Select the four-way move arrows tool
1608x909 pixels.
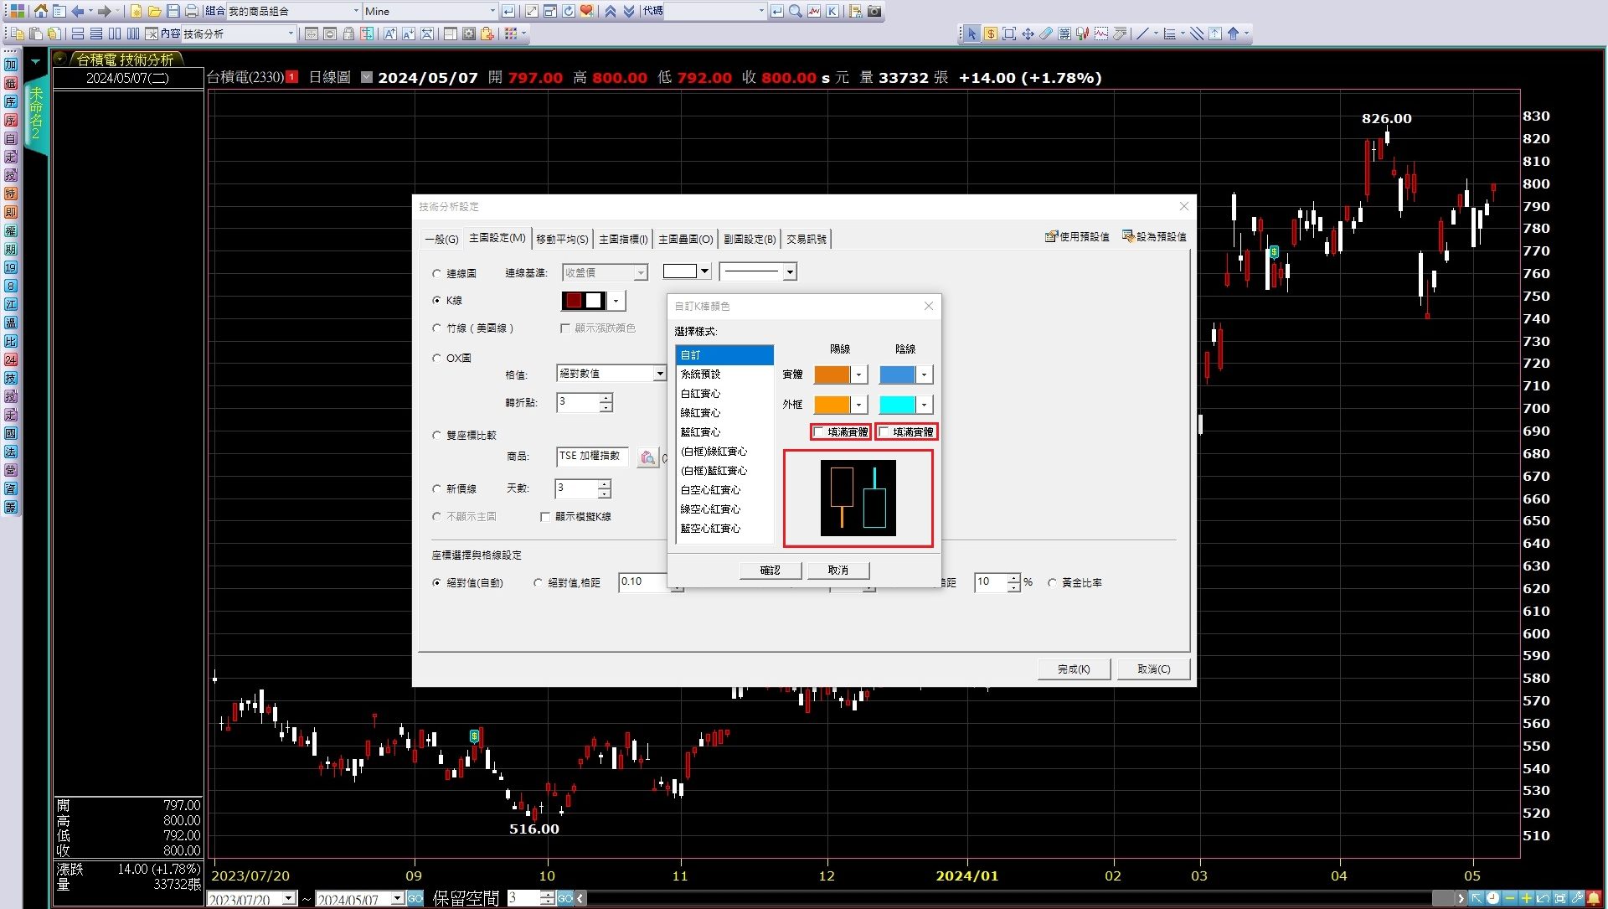coord(1028,34)
